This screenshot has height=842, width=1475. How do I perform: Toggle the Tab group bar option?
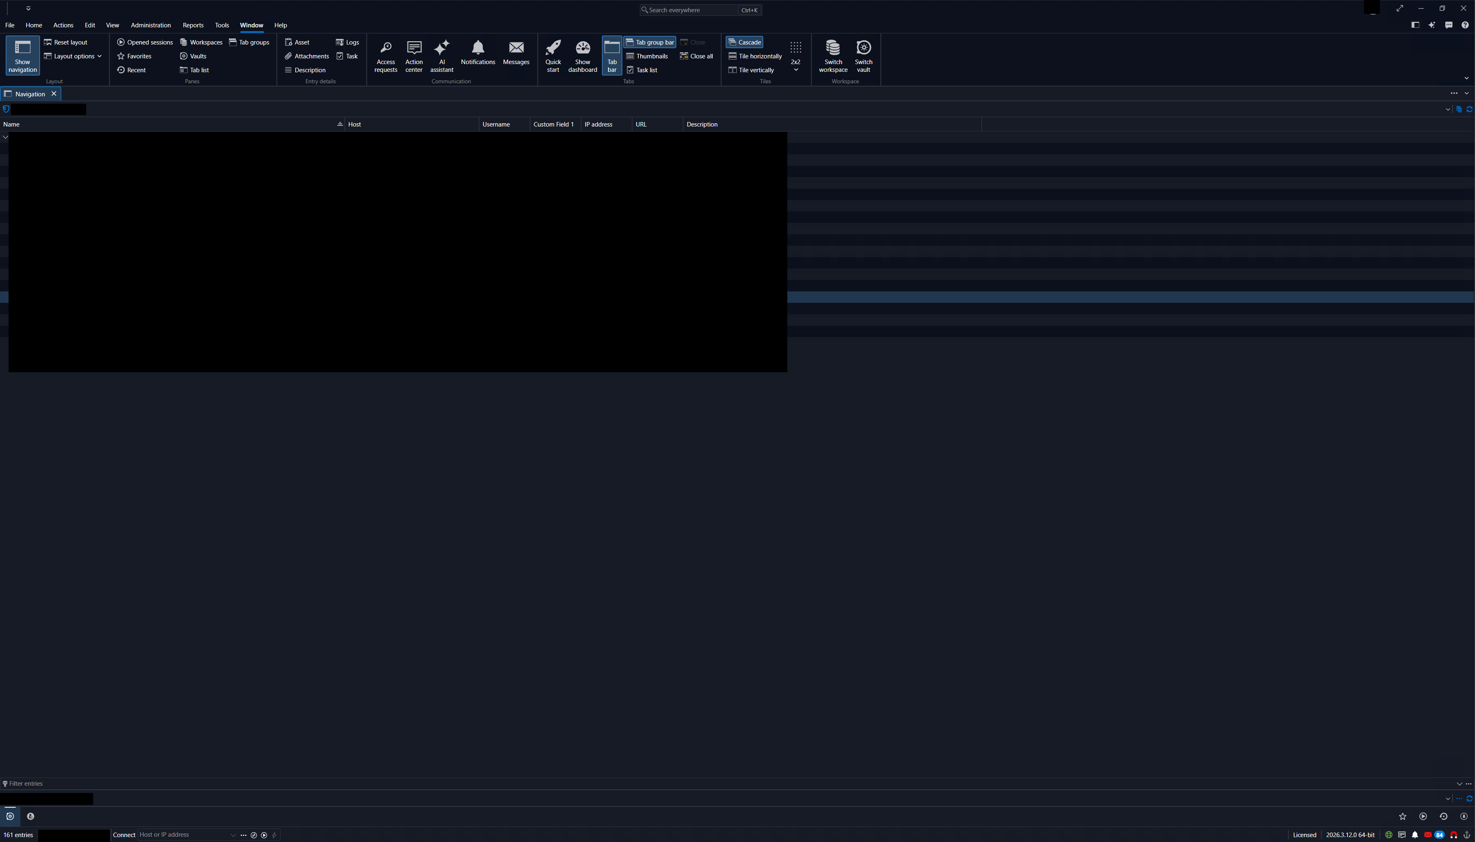click(x=650, y=42)
